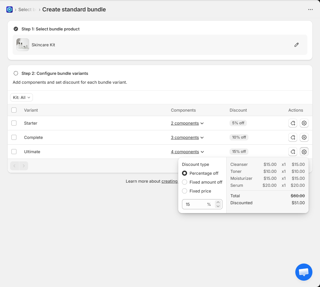Select the Fixed amount off radio option
The image size is (320, 287).
pyautogui.click(x=185, y=182)
